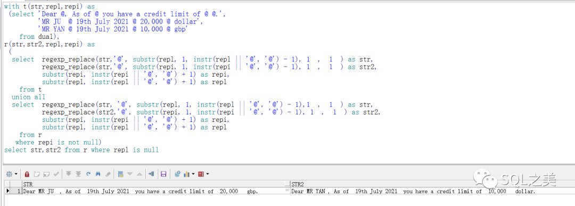Click the text 'MR JU @ 19th July 2021' string line

coord(121,22)
